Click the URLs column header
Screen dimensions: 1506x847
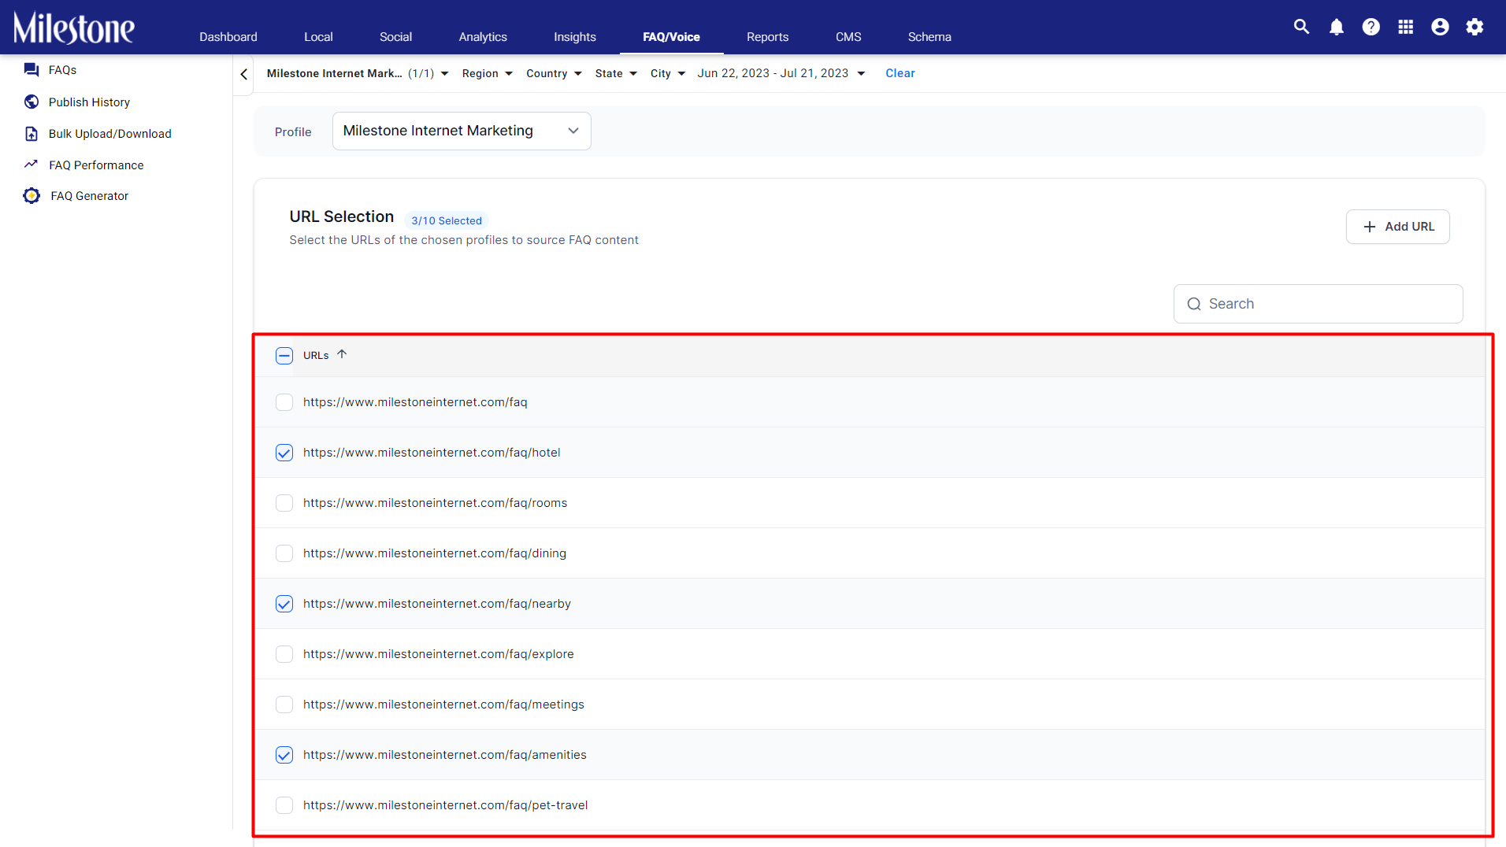point(316,356)
